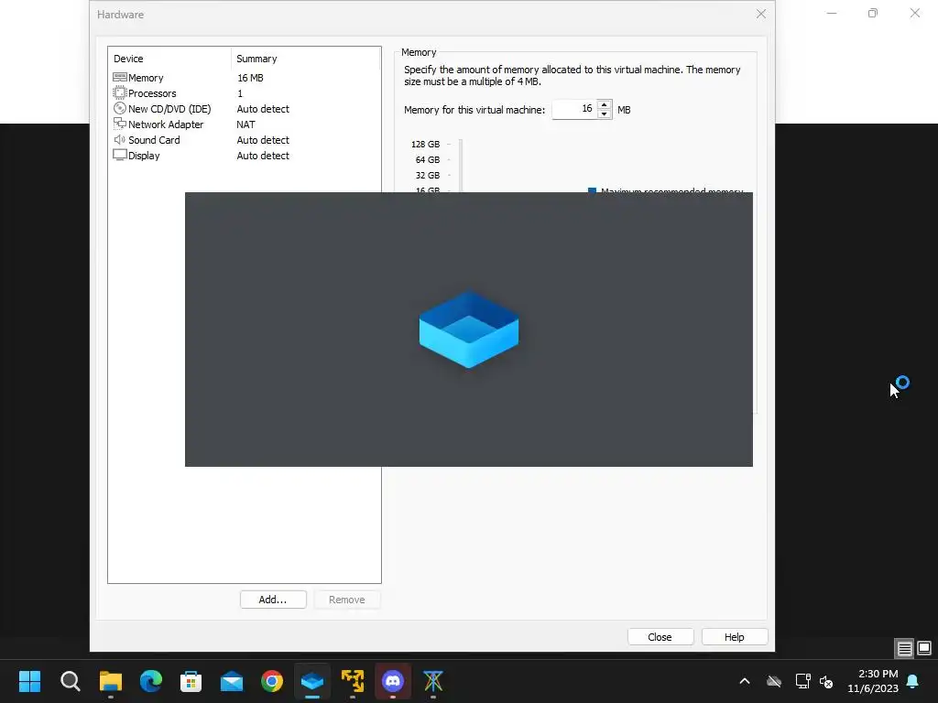This screenshot has width=938, height=703.
Task: Increase memory with the up stepper arrow
Action: point(605,104)
